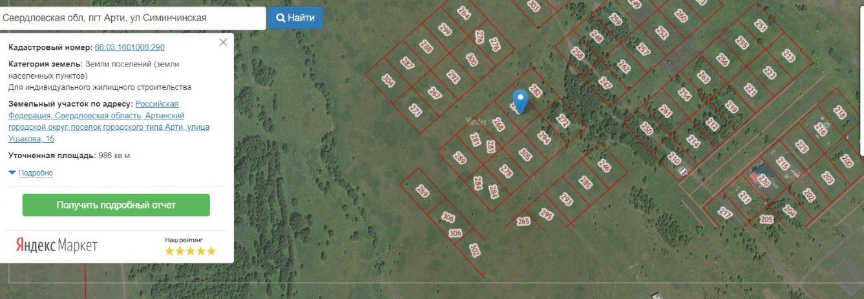Select parcel labeled 278 on map

click(x=506, y=172)
